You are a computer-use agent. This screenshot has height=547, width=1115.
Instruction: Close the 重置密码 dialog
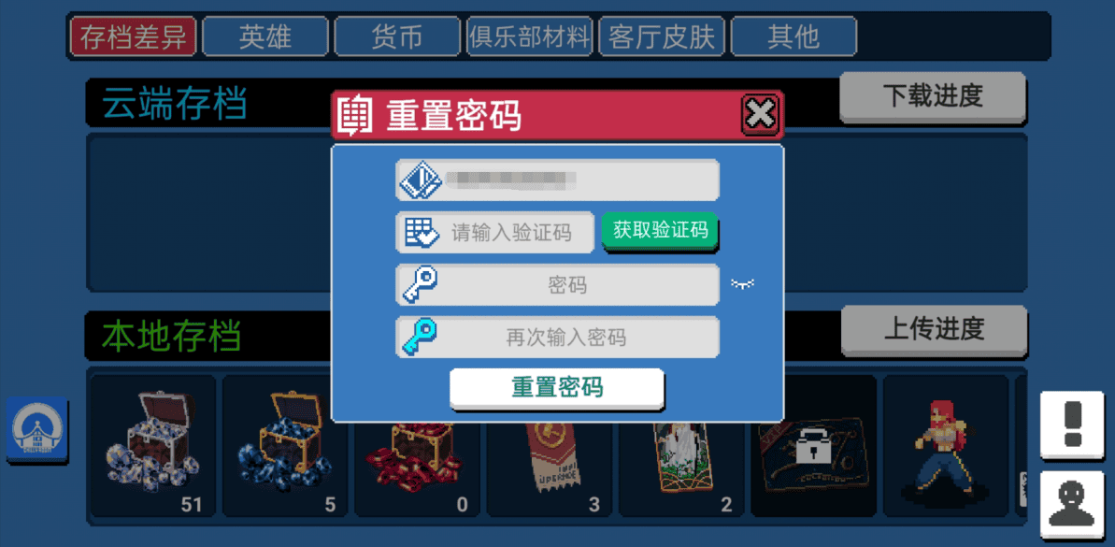pyautogui.click(x=760, y=114)
